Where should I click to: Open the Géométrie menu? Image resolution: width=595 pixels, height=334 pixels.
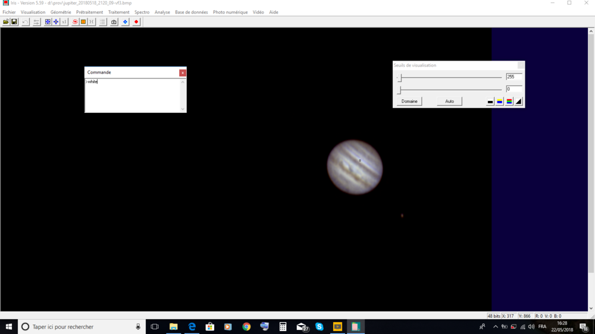(61, 12)
